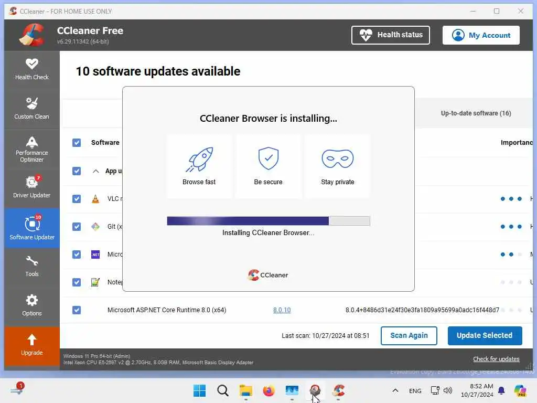This screenshot has width=537, height=403.
Task: Open Custom Clean in the sidebar
Action: point(32,109)
